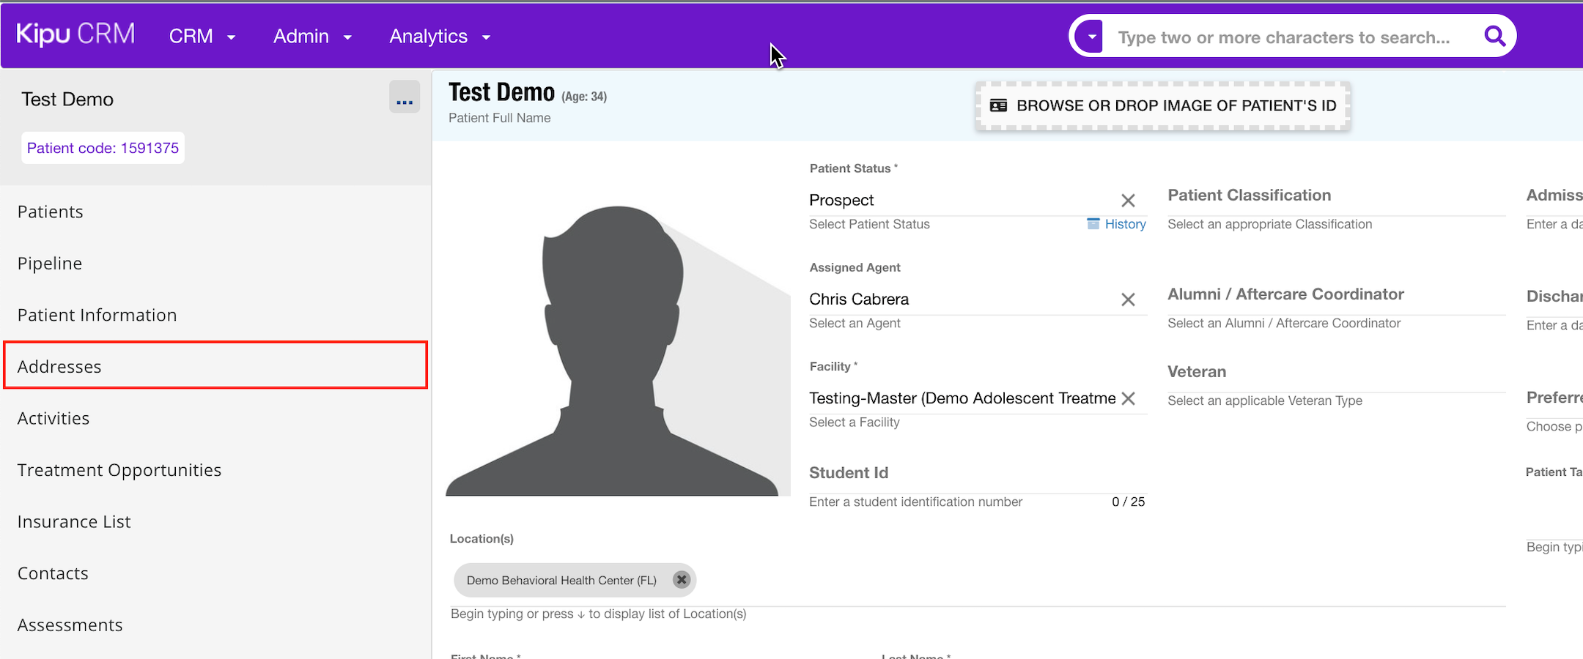1583x659 pixels.
Task: Click the Patient code 1591375 badge
Action: tap(103, 148)
